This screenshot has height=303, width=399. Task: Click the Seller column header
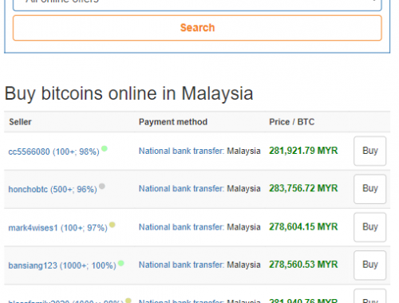(20, 122)
